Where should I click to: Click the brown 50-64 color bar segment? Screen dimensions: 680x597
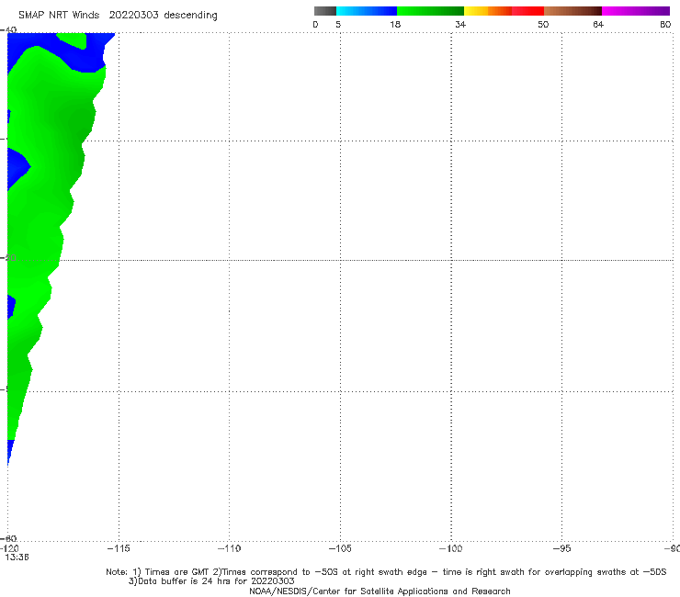coord(572,11)
